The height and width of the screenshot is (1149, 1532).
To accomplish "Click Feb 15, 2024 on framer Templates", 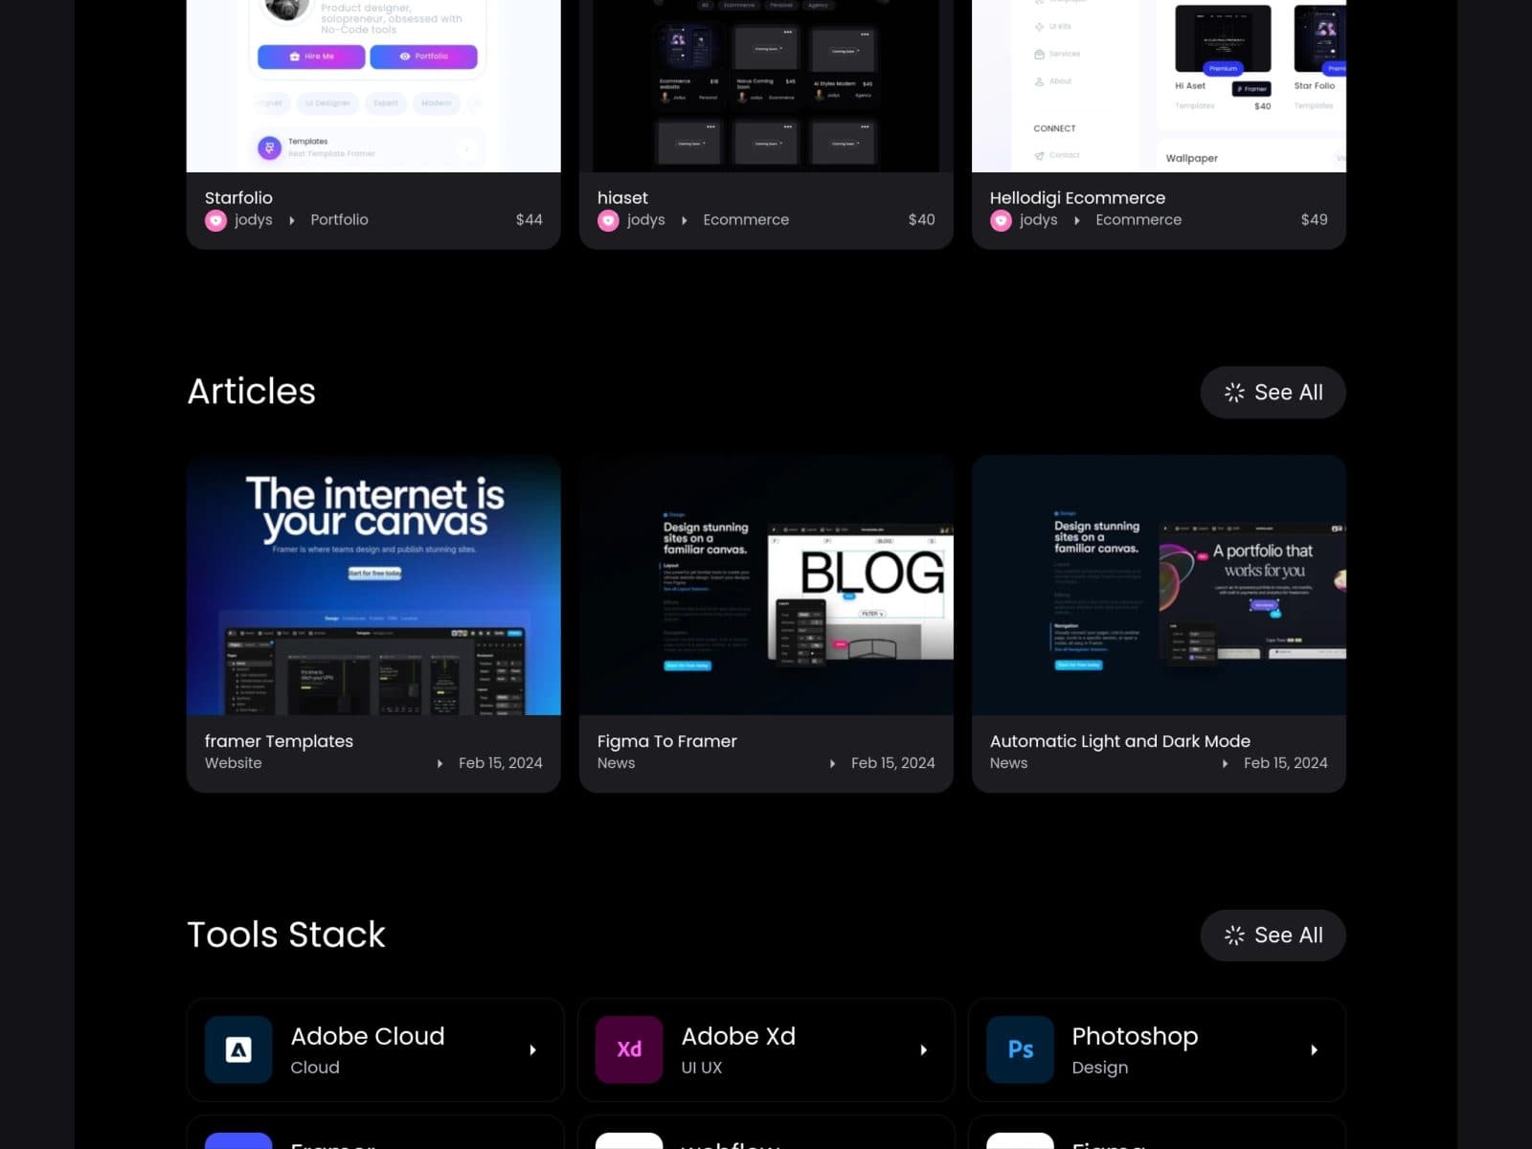I will (501, 763).
